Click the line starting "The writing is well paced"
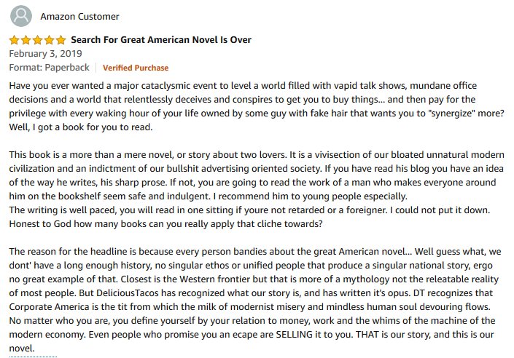 click(249, 210)
